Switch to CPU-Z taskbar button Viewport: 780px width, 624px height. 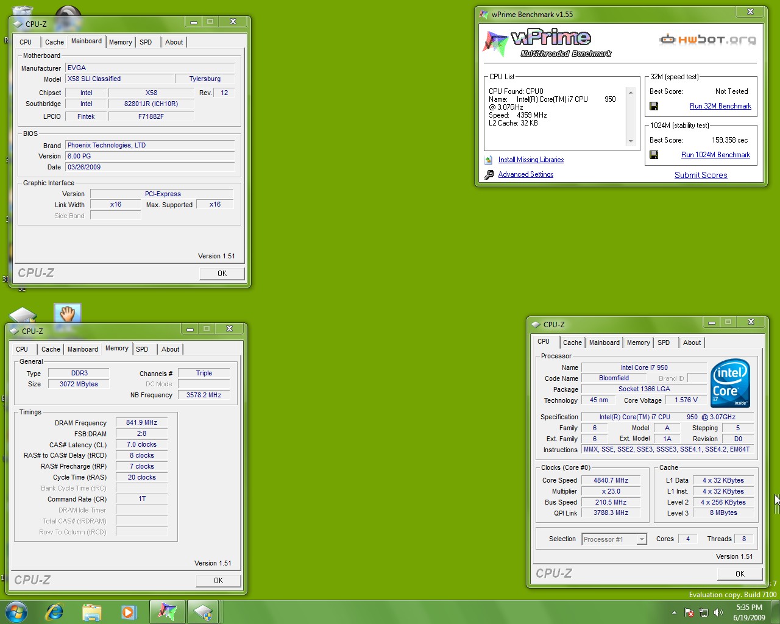pyautogui.click(x=204, y=612)
